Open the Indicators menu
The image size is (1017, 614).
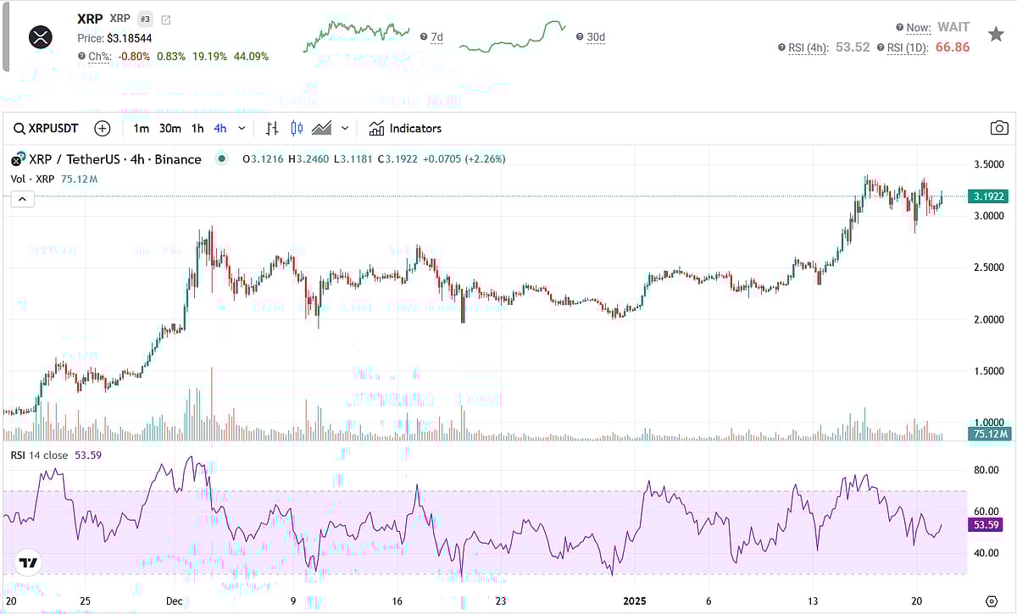click(405, 129)
